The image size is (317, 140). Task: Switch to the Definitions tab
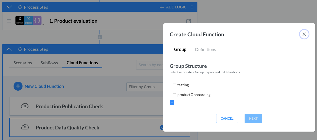click(206, 49)
